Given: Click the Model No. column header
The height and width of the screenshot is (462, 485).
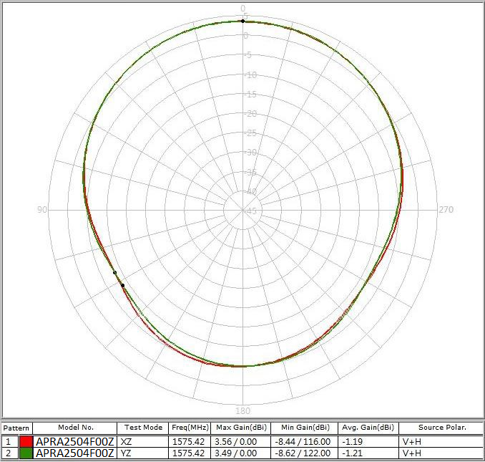Looking at the screenshot, I should 75,428.
